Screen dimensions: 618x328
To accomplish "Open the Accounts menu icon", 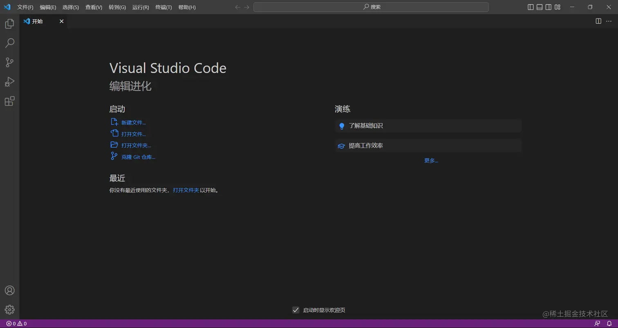I will point(9,290).
